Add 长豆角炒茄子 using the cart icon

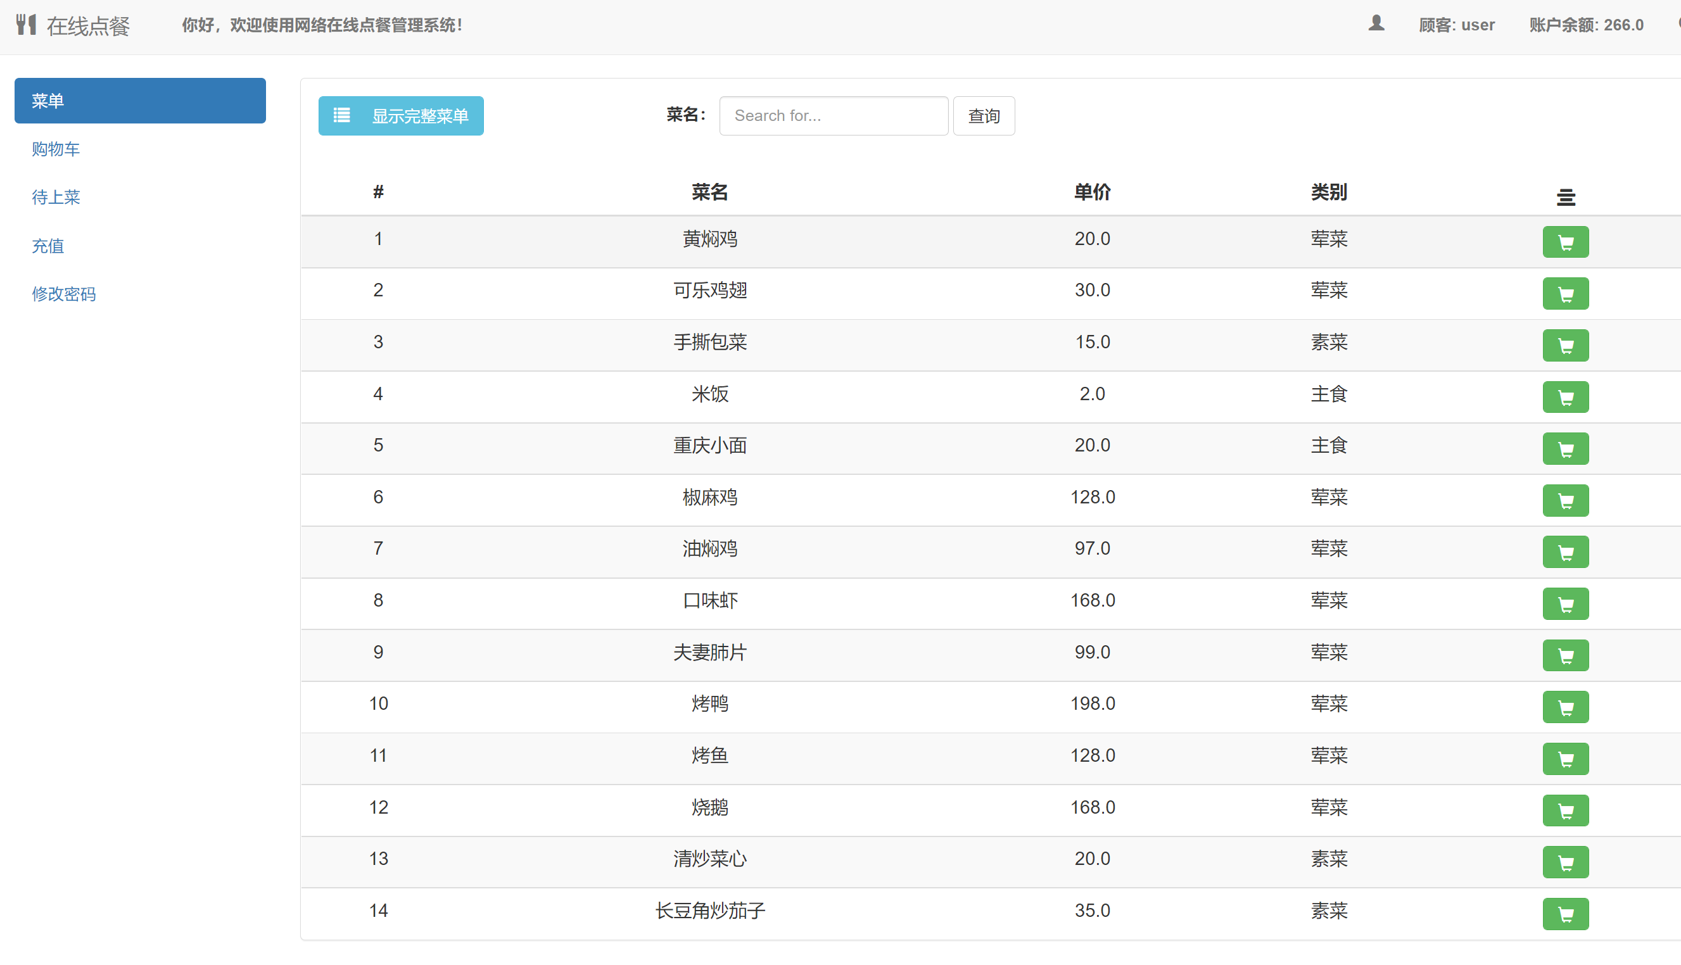[x=1565, y=913]
